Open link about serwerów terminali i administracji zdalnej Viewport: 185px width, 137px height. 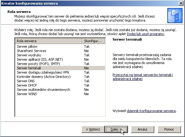[x=143, y=77]
